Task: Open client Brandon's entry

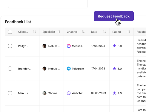Action: 25,69
